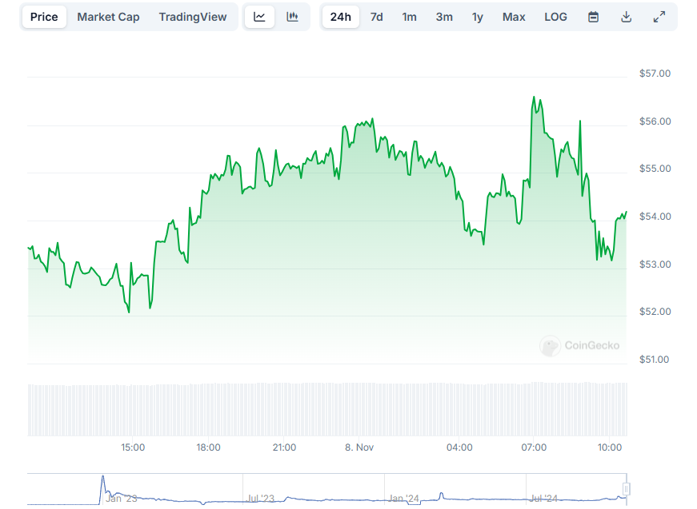Click the 07:00 time axis label
The image size is (697, 509).
(534, 447)
